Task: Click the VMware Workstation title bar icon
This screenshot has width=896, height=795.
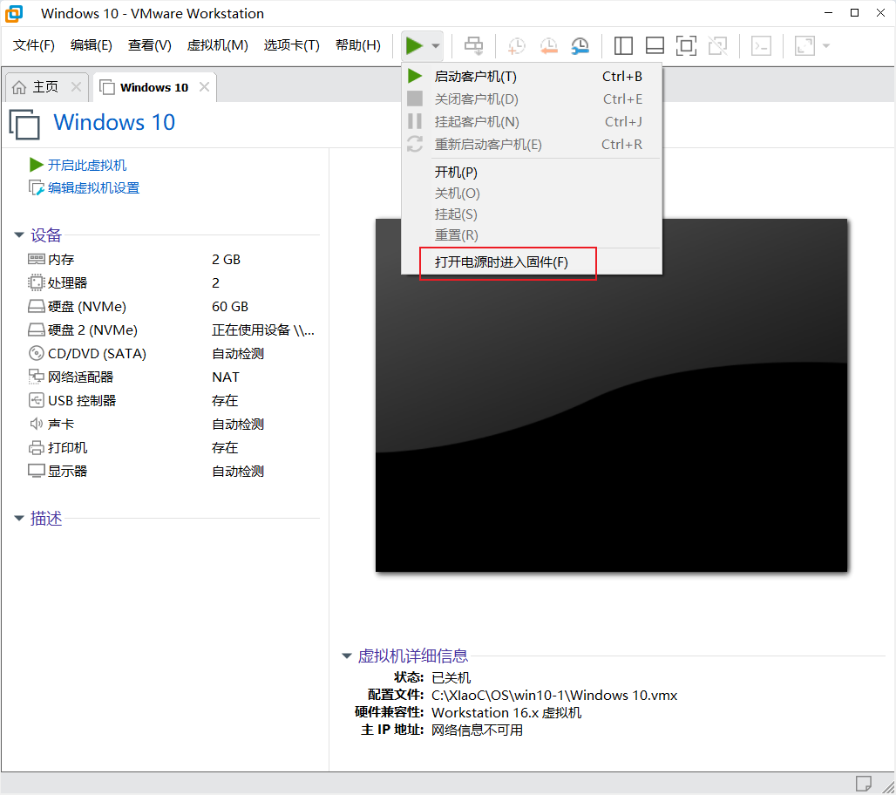Action: 14,13
